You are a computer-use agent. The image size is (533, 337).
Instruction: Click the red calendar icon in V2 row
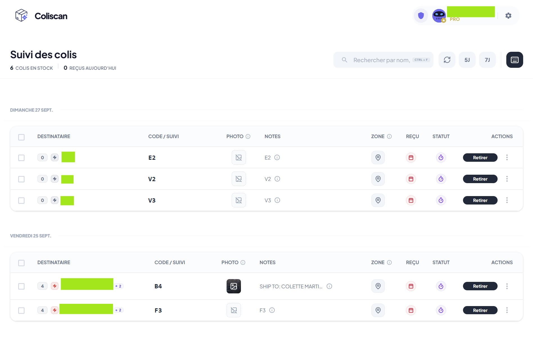(411, 179)
